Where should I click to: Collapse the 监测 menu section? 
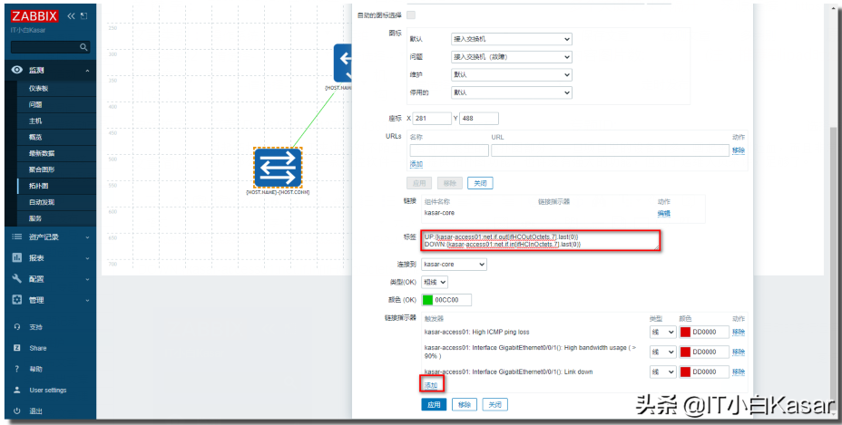tap(87, 71)
